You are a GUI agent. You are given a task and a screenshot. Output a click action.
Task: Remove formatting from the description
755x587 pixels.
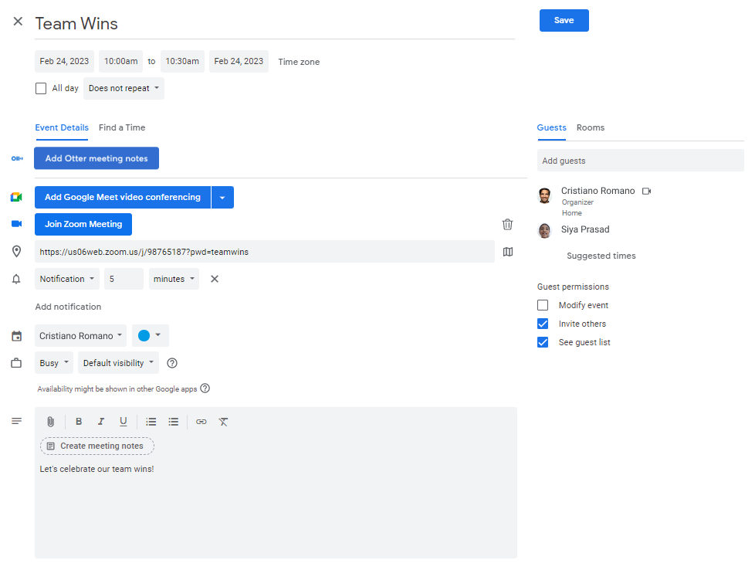[x=223, y=422]
